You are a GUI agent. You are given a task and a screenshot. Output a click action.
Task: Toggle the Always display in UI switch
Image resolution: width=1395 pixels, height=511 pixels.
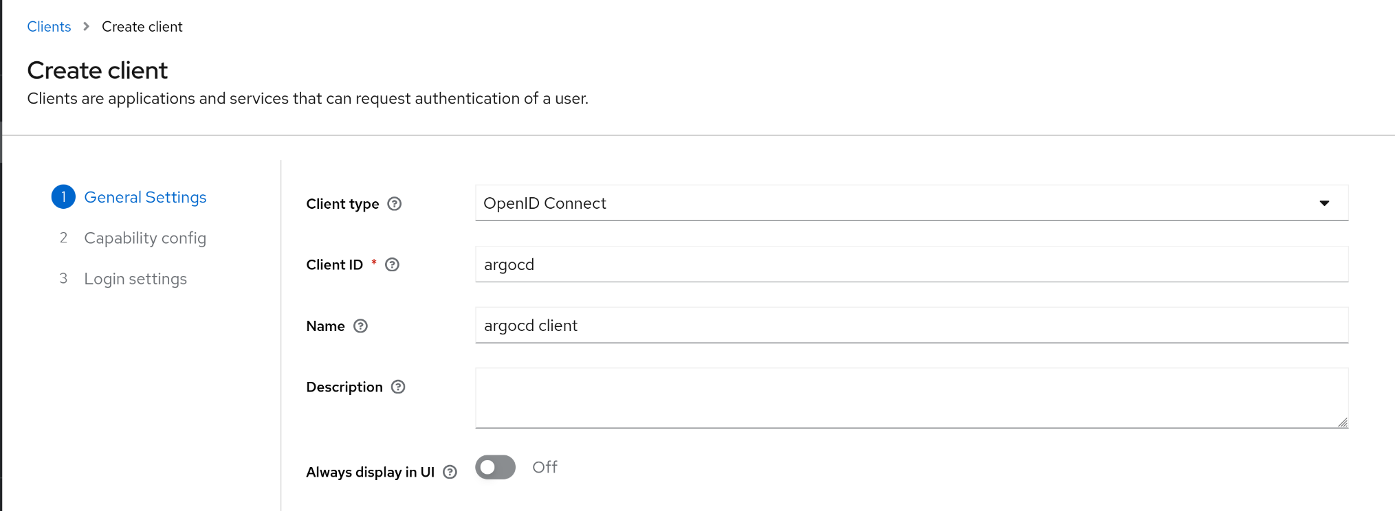[x=495, y=468]
